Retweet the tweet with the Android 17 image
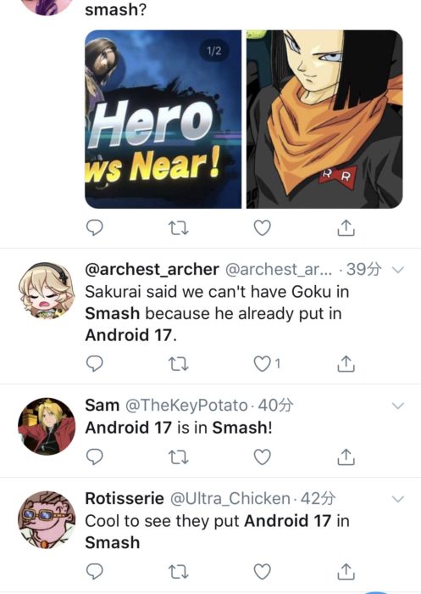This screenshot has height=594, width=421. click(178, 228)
